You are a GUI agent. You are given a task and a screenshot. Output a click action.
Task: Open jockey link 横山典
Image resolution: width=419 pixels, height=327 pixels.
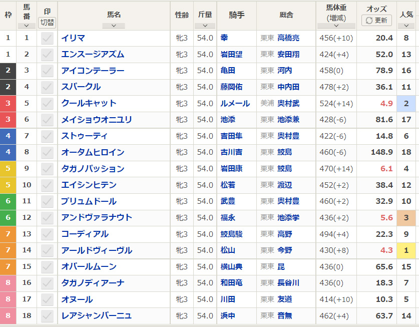(x=231, y=266)
